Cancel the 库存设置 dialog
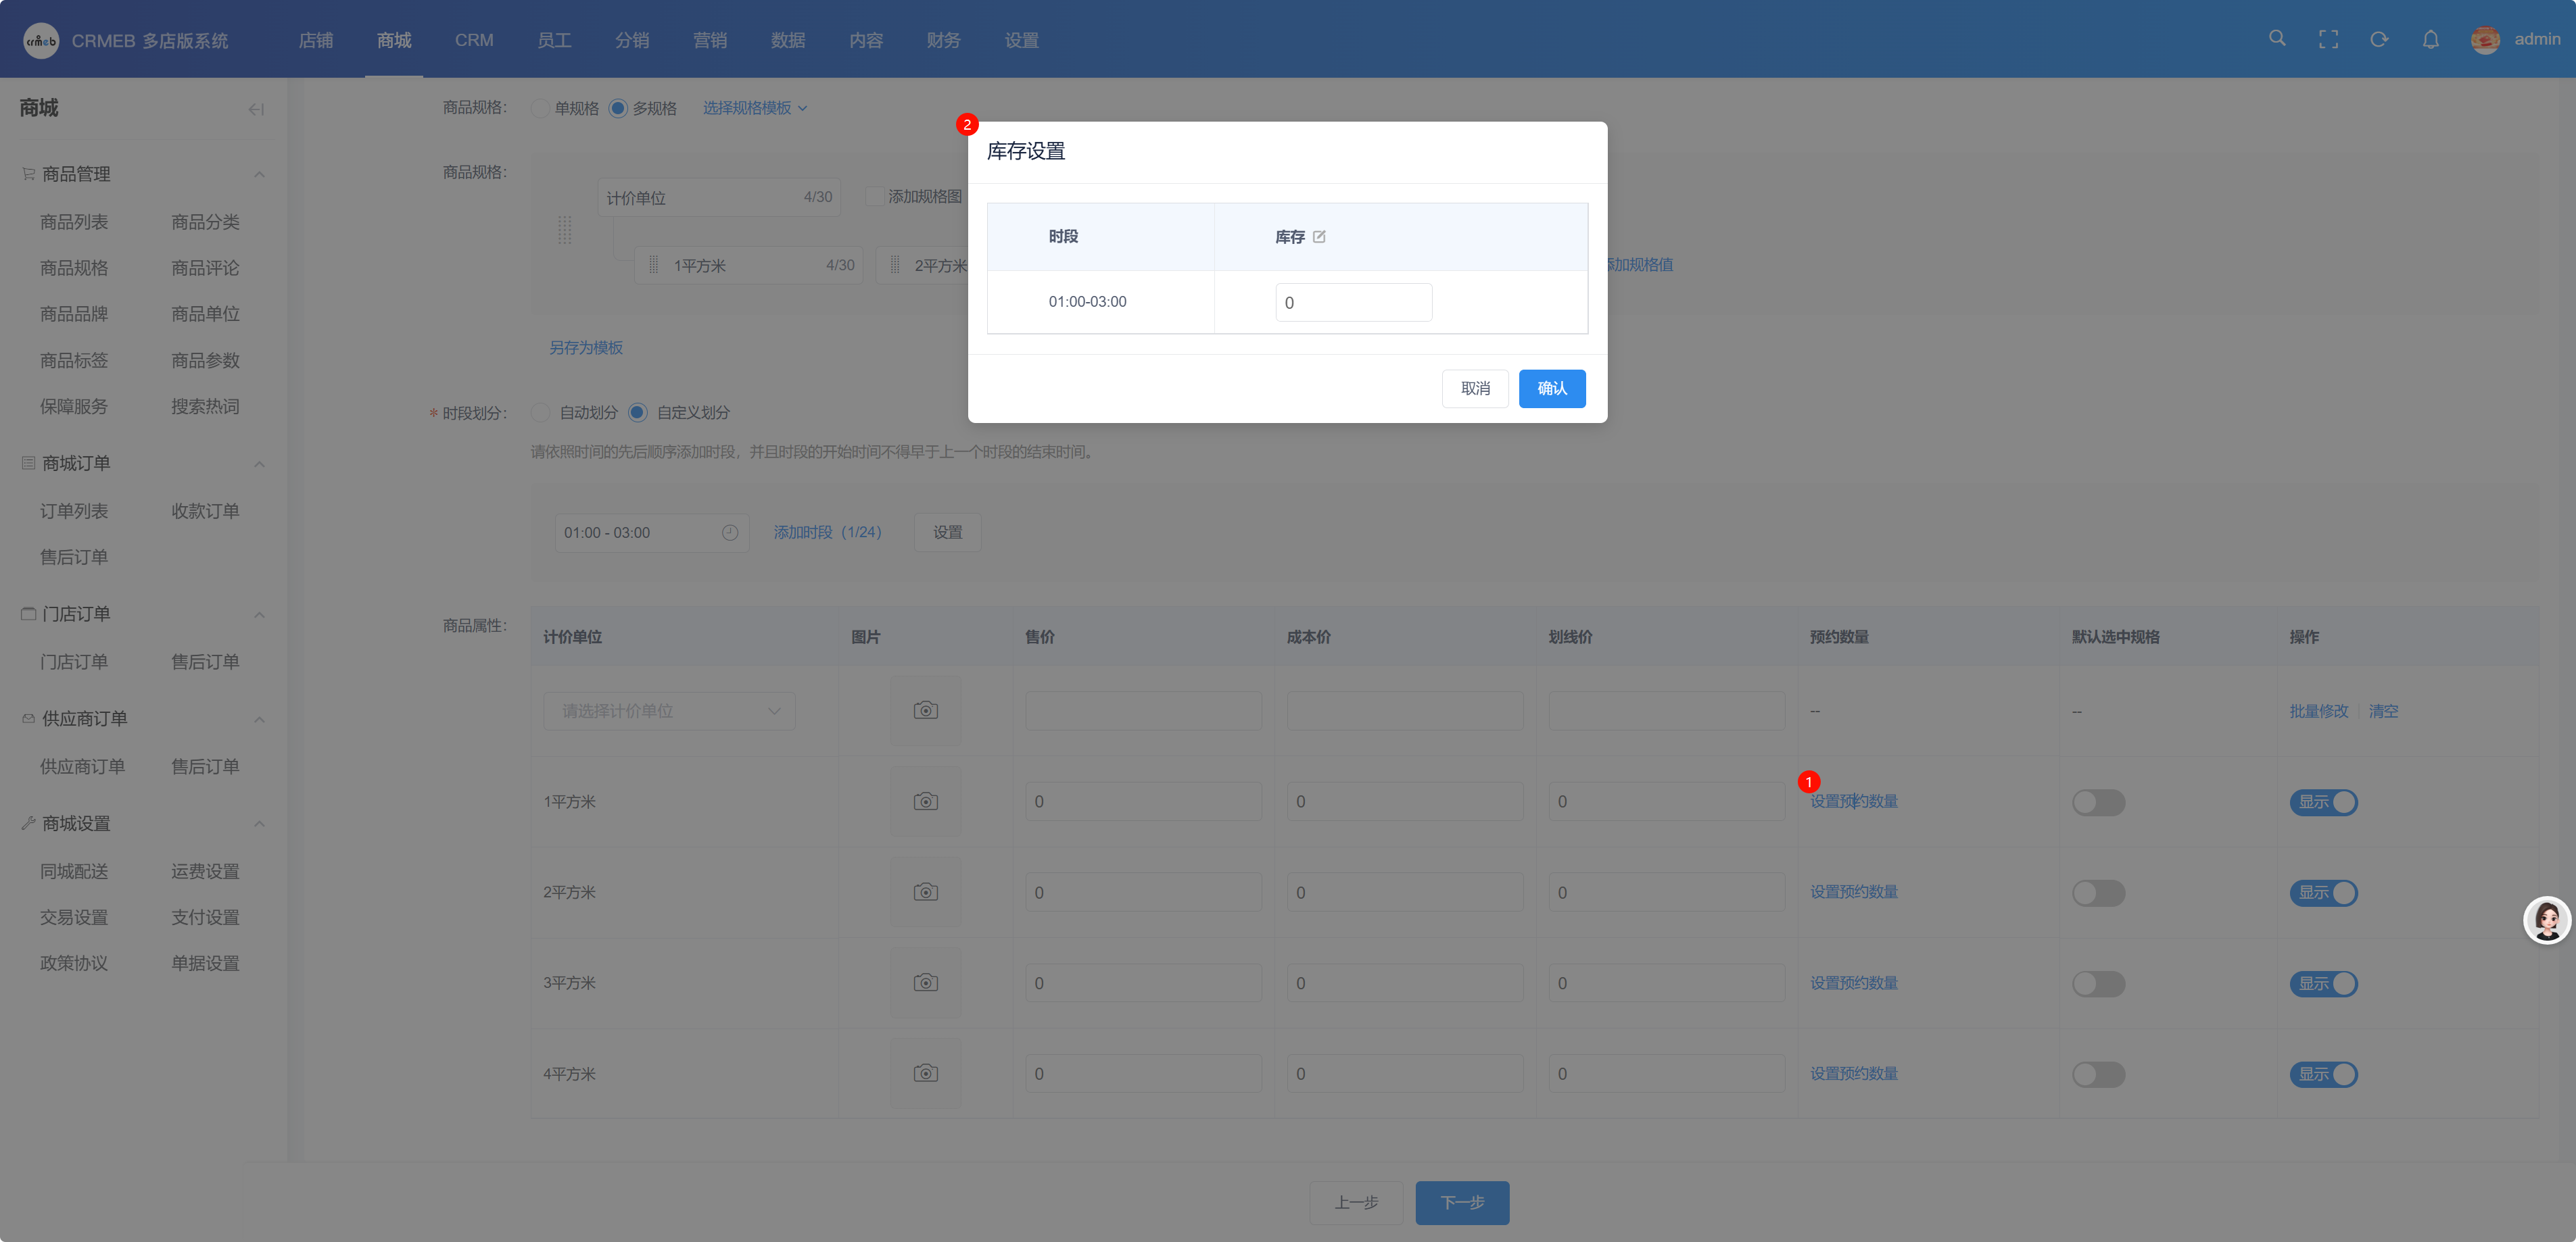The height and width of the screenshot is (1242, 2576). (1475, 389)
